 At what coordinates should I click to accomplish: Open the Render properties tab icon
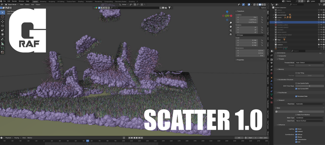(x=272, y=60)
